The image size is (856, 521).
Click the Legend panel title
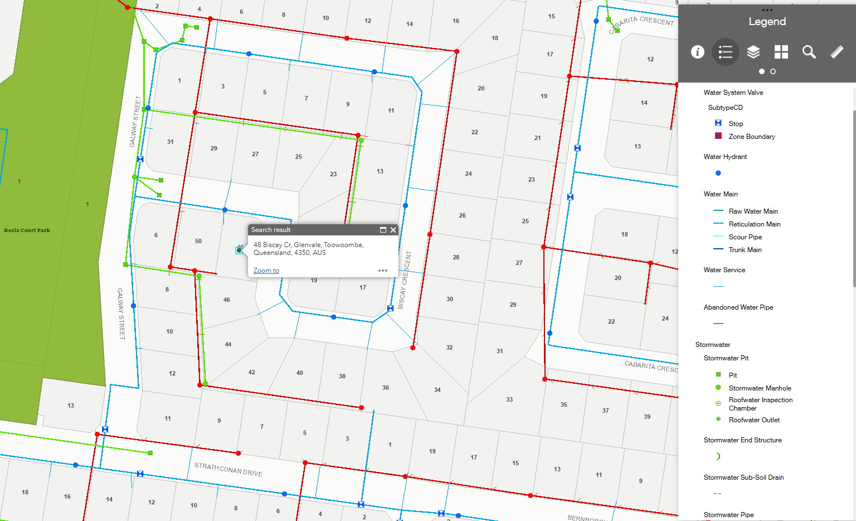coord(767,22)
